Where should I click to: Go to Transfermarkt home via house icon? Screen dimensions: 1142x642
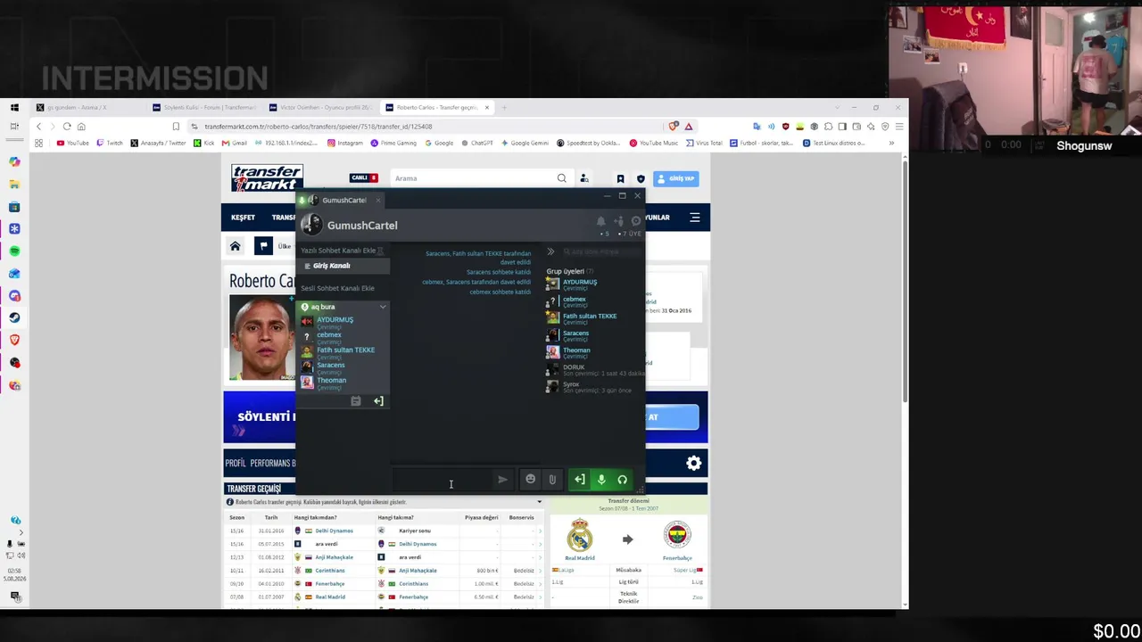[236, 246]
